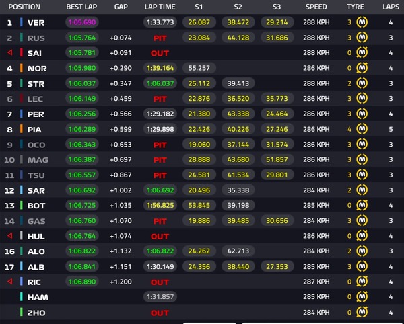Click the OUT status for ZHO

coord(160,313)
